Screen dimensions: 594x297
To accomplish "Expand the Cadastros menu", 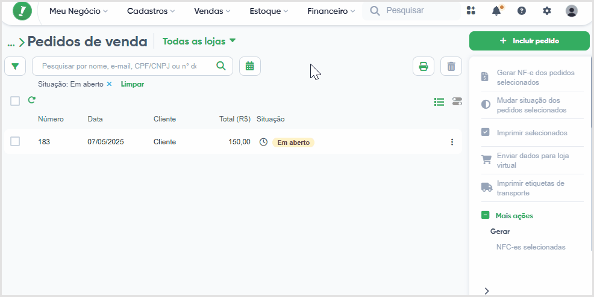I will (151, 11).
